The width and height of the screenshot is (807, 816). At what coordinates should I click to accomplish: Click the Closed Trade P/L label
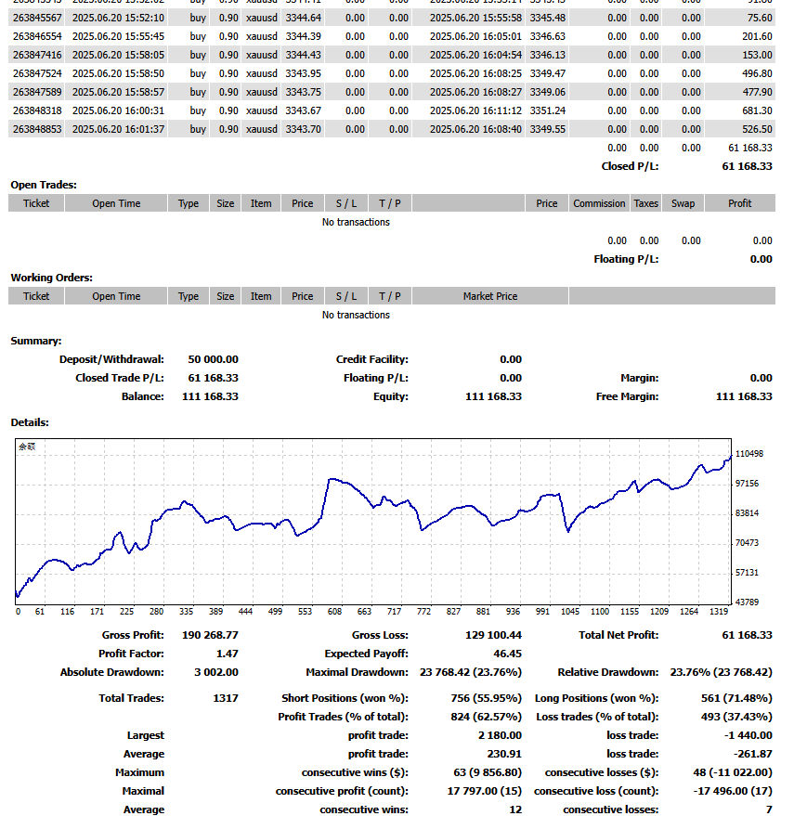click(120, 378)
